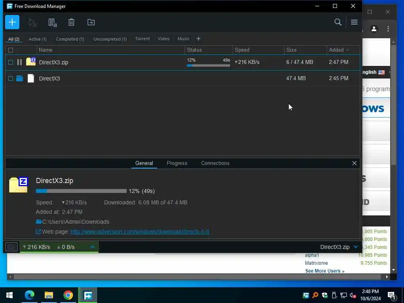
Task: Click alpha1 user name in the Chrome page
Action: [x=312, y=255]
